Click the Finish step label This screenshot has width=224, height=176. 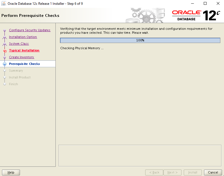(14, 84)
